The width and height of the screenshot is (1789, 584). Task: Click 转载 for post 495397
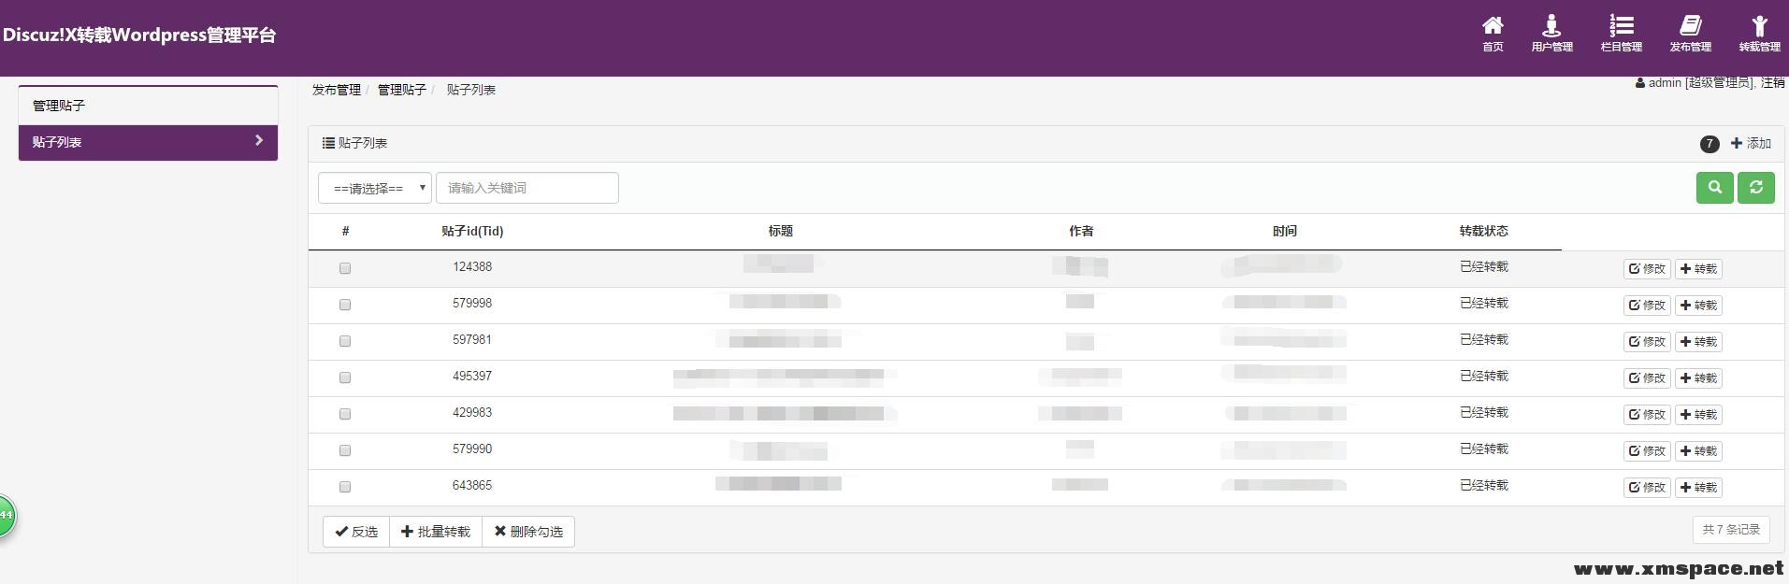point(1698,378)
